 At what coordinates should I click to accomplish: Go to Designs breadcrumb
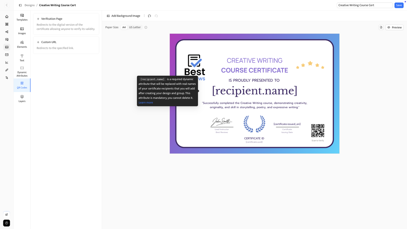29,5
